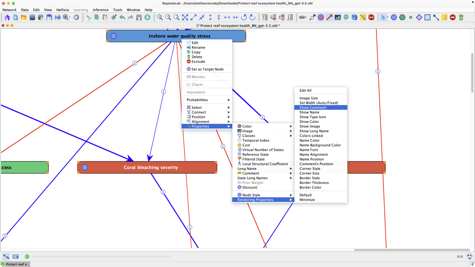Click the green progress indicator dot
475x267 pixels.
tap(27, 257)
